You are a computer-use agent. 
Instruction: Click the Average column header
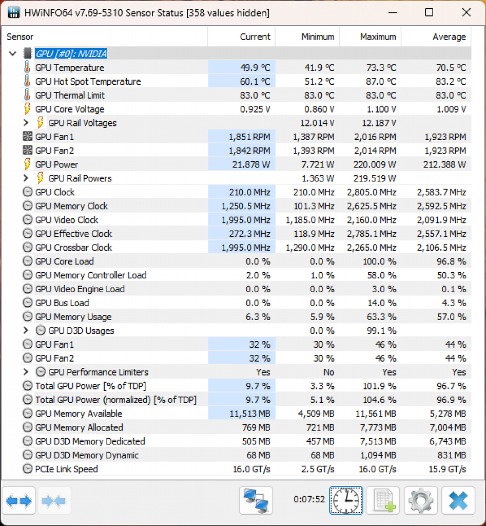[x=436, y=36]
